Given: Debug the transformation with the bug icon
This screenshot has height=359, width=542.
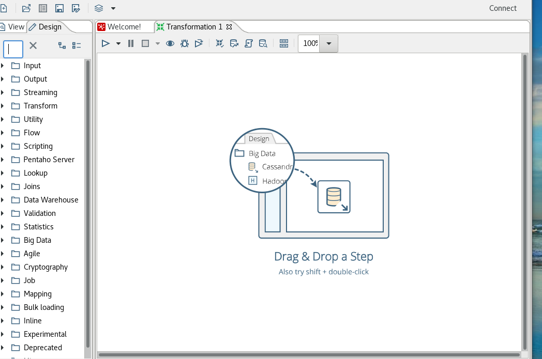Looking at the screenshot, I should [x=185, y=43].
